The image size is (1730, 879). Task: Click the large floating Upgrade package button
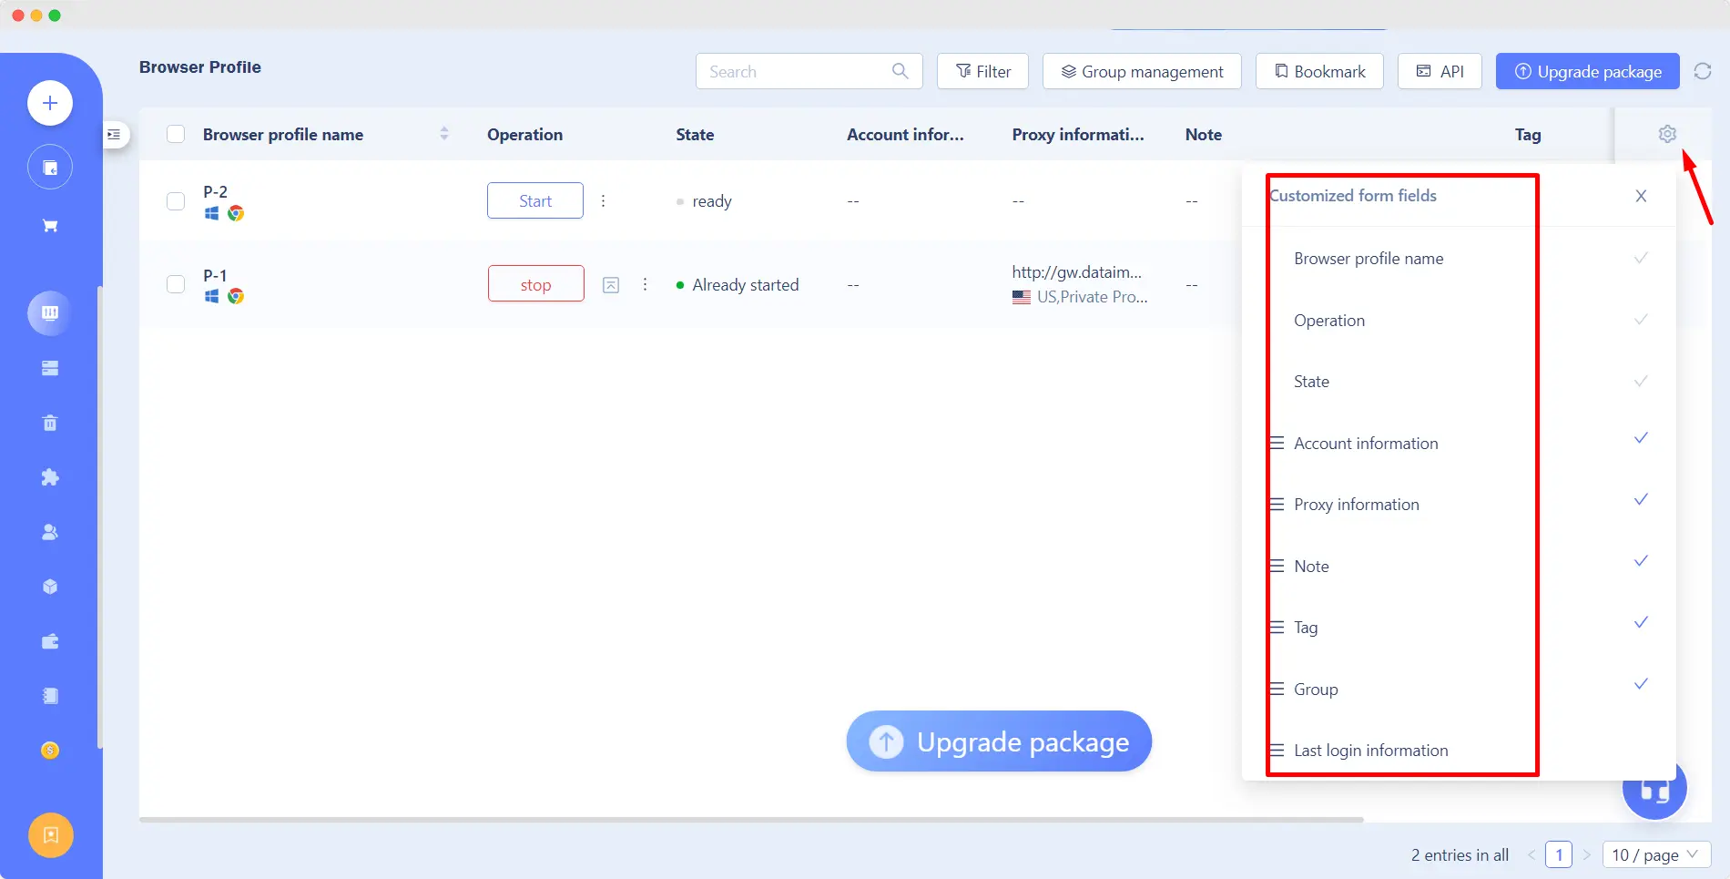(999, 741)
